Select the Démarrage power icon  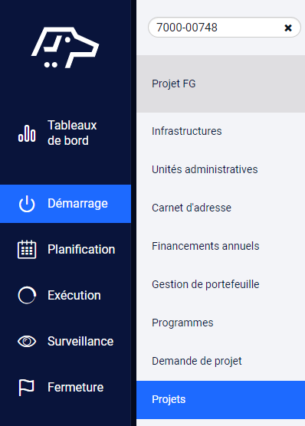point(27,204)
